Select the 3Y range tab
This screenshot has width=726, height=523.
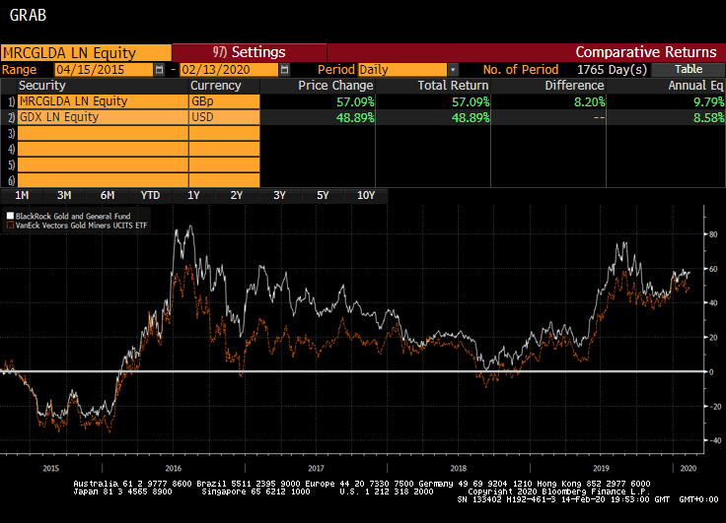(x=280, y=196)
